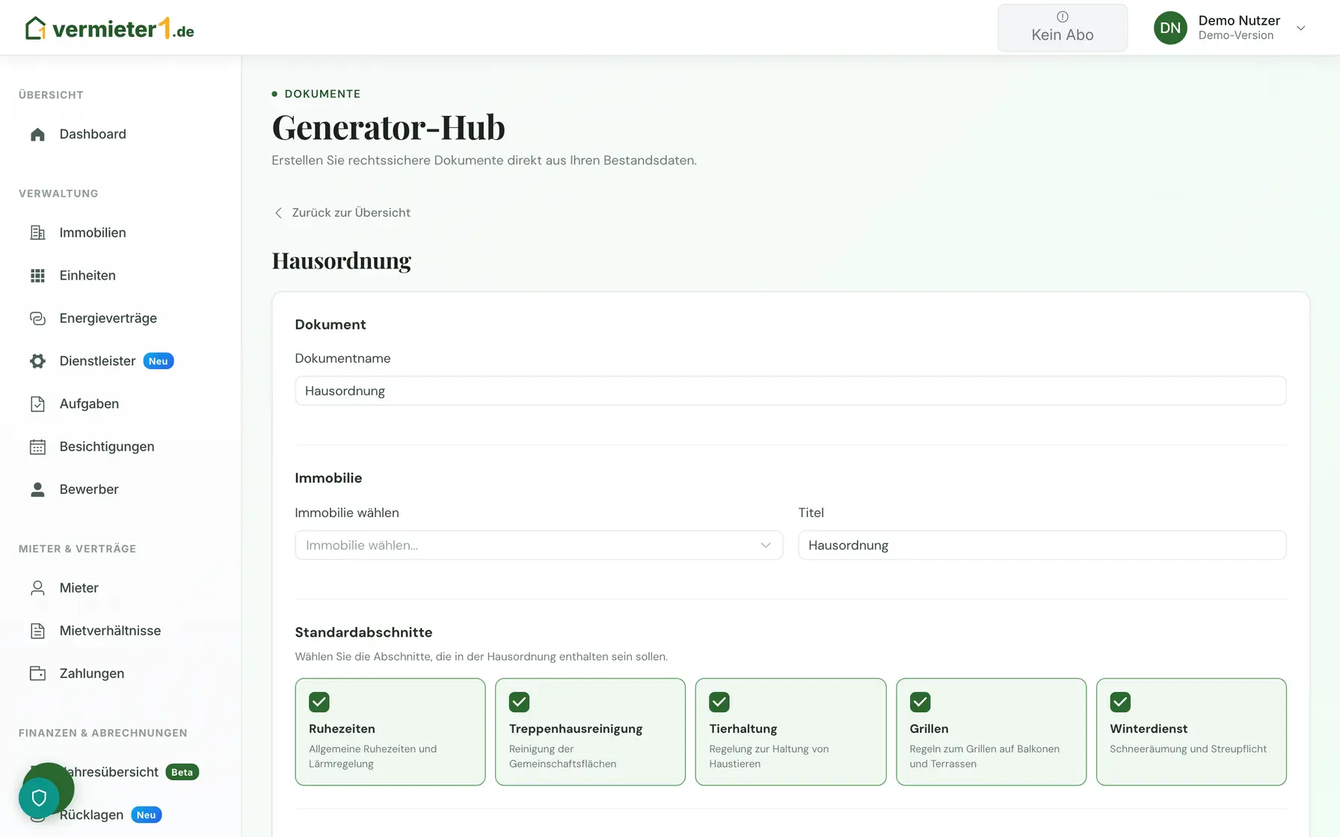The image size is (1340, 837).
Task: Click the Winterdienst card title
Action: [1149, 729]
